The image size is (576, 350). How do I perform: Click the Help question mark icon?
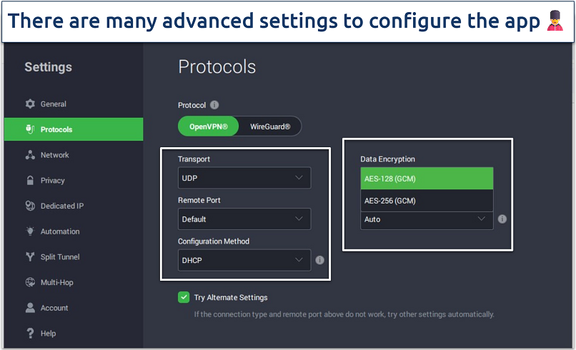(x=30, y=334)
